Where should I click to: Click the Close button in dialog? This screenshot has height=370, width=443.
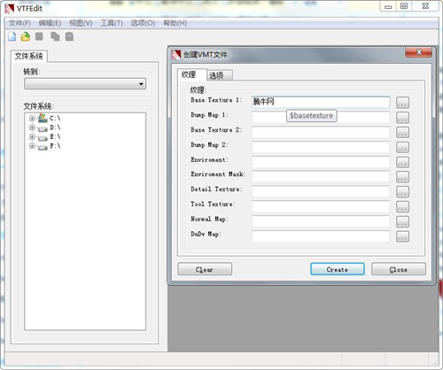[399, 269]
